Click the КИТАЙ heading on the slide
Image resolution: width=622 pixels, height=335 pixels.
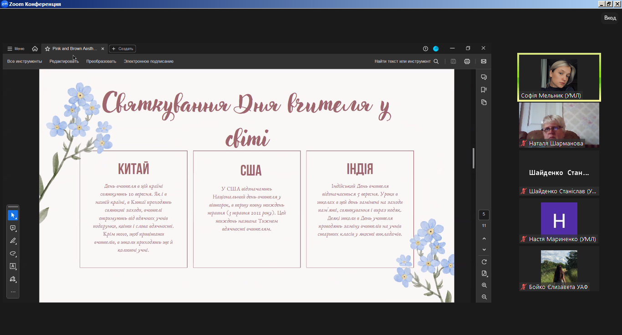click(x=133, y=169)
